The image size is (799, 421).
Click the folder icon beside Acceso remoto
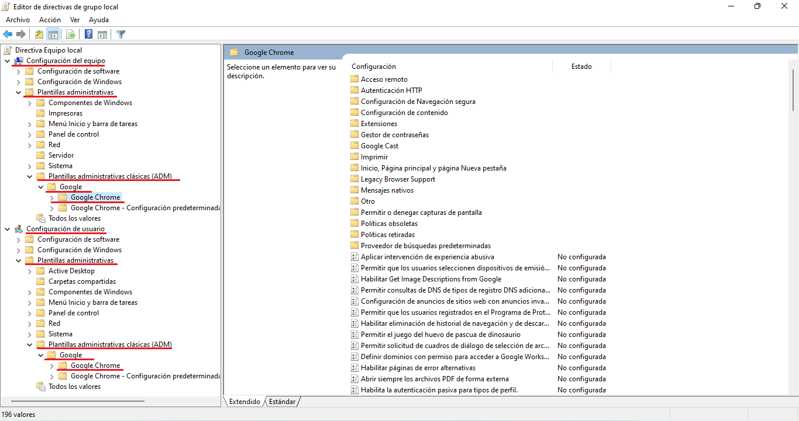coord(354,79)
